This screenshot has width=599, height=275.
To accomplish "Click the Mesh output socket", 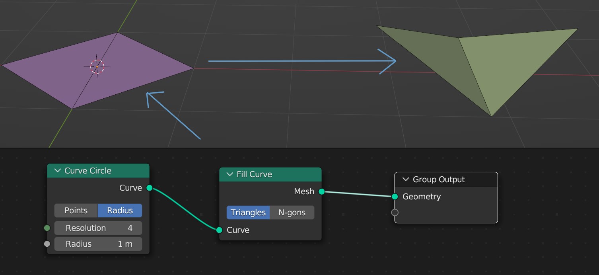I will (321, 191).
